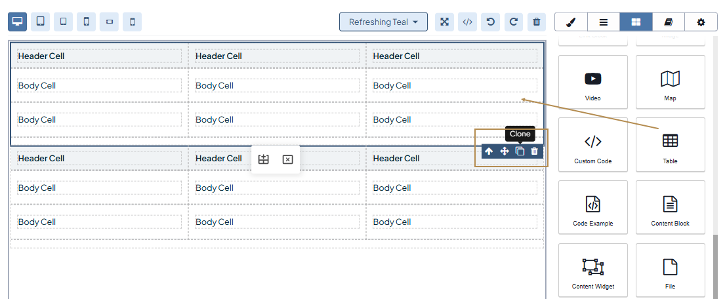Clear the canvas with the top trash icon

[537, 22]
